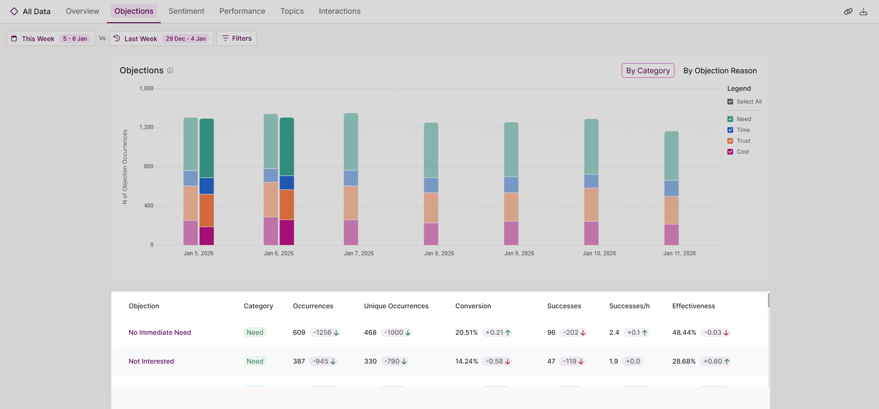879x409 pixels.
Task: Select By Objection Reason view
Action: coord(720,70)
